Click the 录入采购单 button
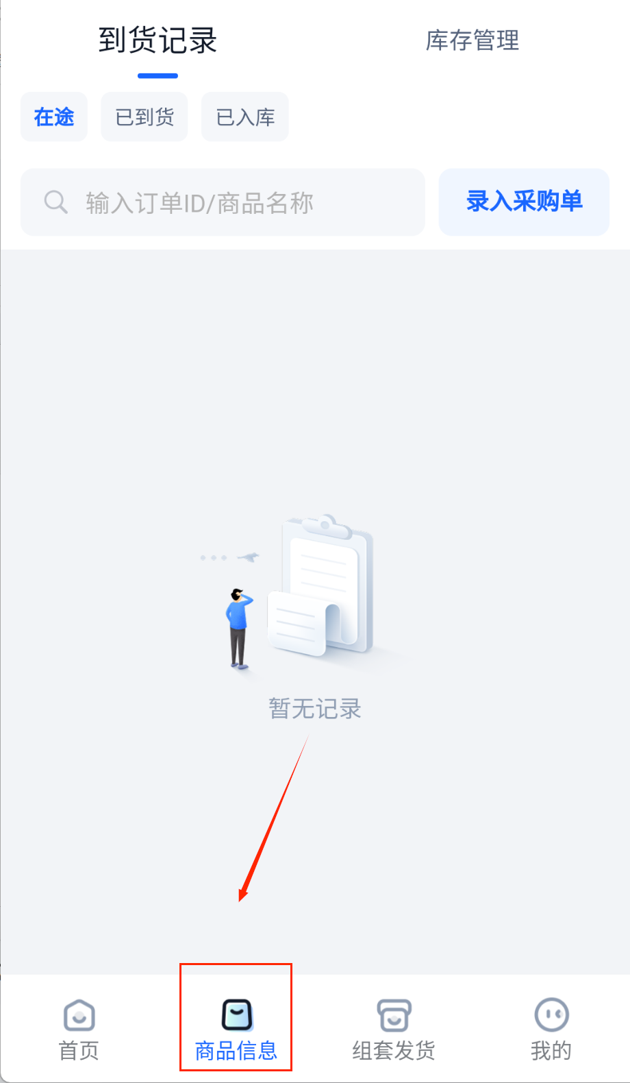630x1083 pixels. (524, 202)
